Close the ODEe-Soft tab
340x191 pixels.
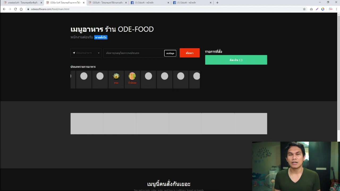[x=84, y=3]
